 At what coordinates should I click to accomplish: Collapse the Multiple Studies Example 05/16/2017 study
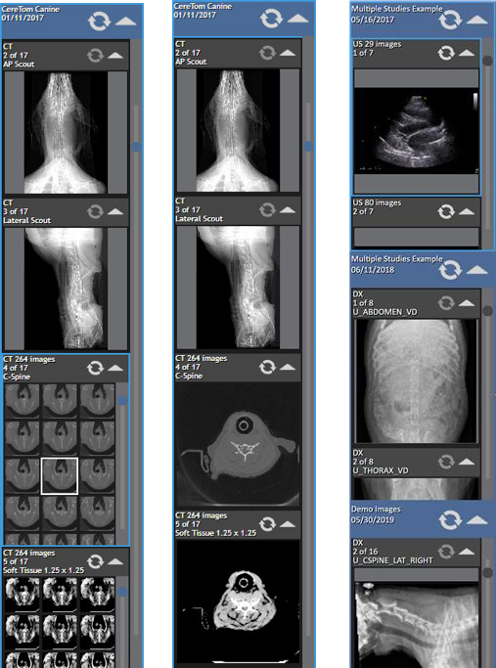[476, 20]
